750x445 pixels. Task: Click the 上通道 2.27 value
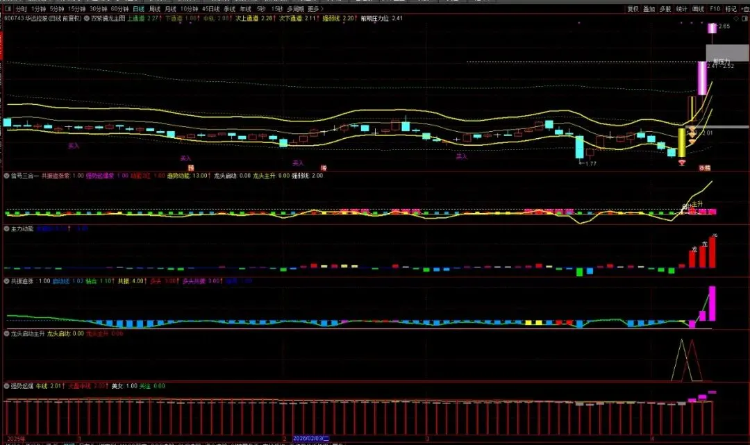(x=144, y=19)
